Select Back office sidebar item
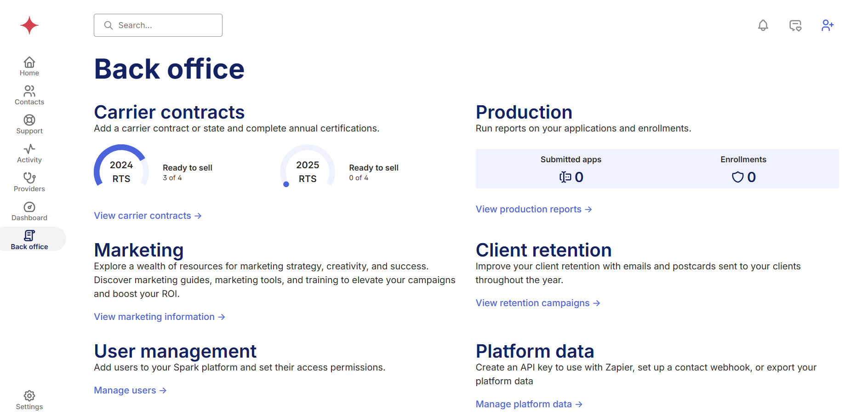Image resolution: width=856 pixels, height=416 pixels. click(x=29, y=240)
